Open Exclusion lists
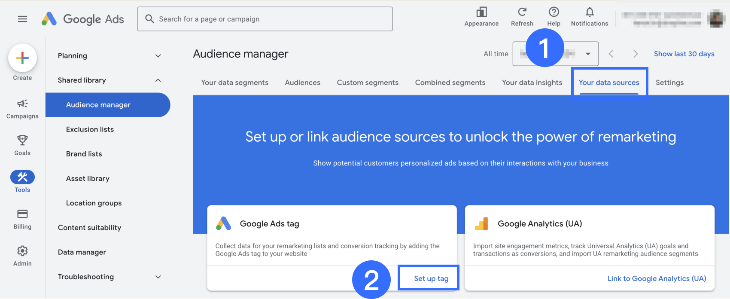Screen dimensions: 730x299 [x=90, y=129]
